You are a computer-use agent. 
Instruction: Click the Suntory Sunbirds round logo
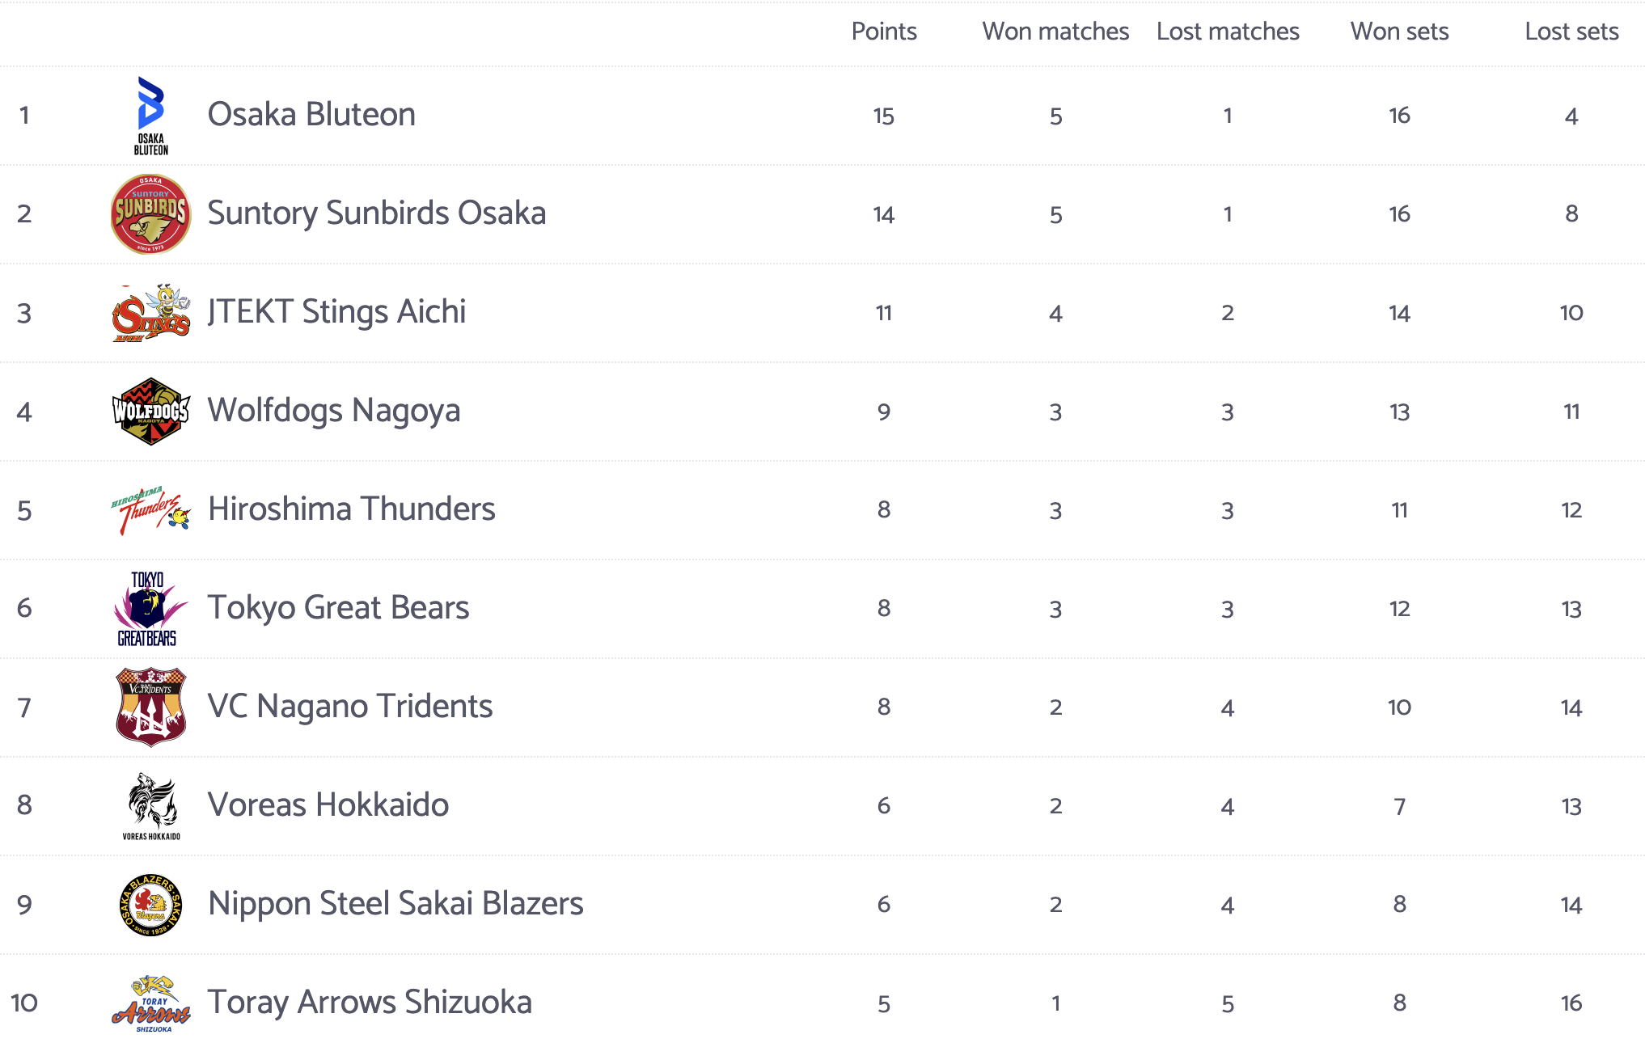[x=150, y=214]
